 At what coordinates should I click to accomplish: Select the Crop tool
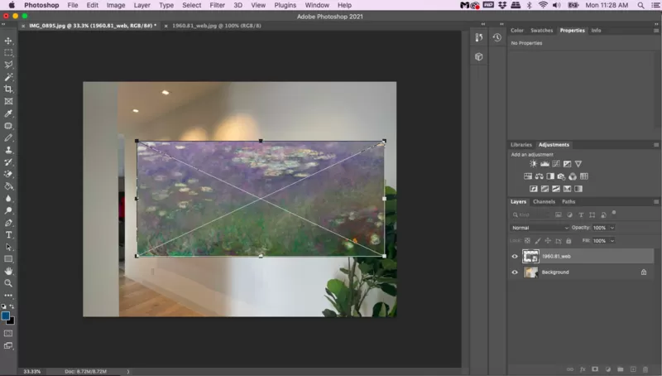pyautogui.click(x=8, y=89)
